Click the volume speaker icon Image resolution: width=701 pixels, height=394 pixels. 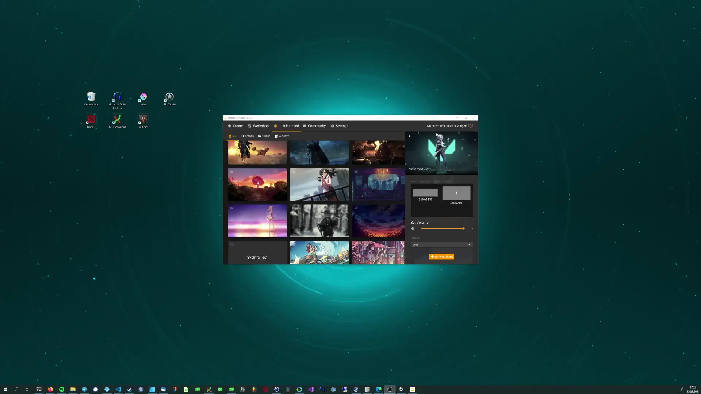(x=413, y=229)
